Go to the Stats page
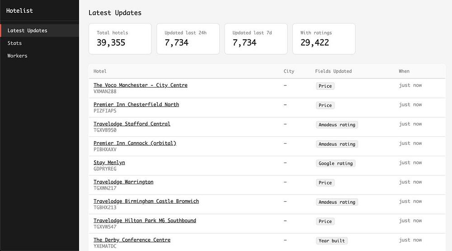Viewport: 452px width, 251px height. (15, 43)
